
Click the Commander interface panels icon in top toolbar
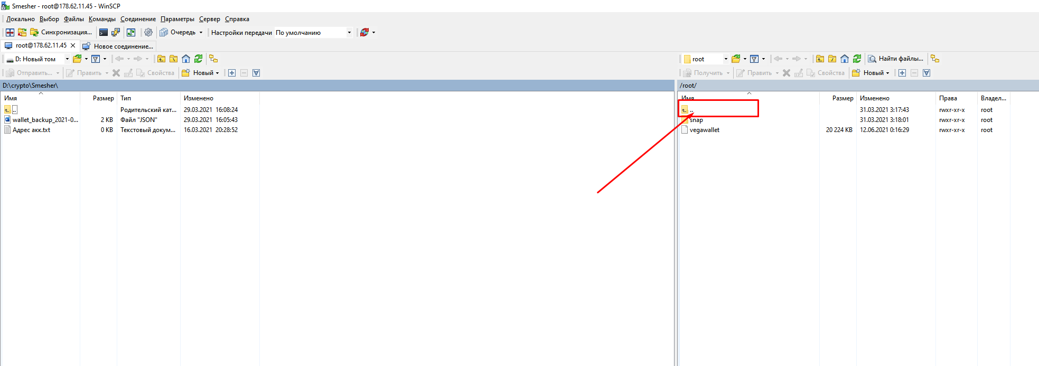(10, 32)
